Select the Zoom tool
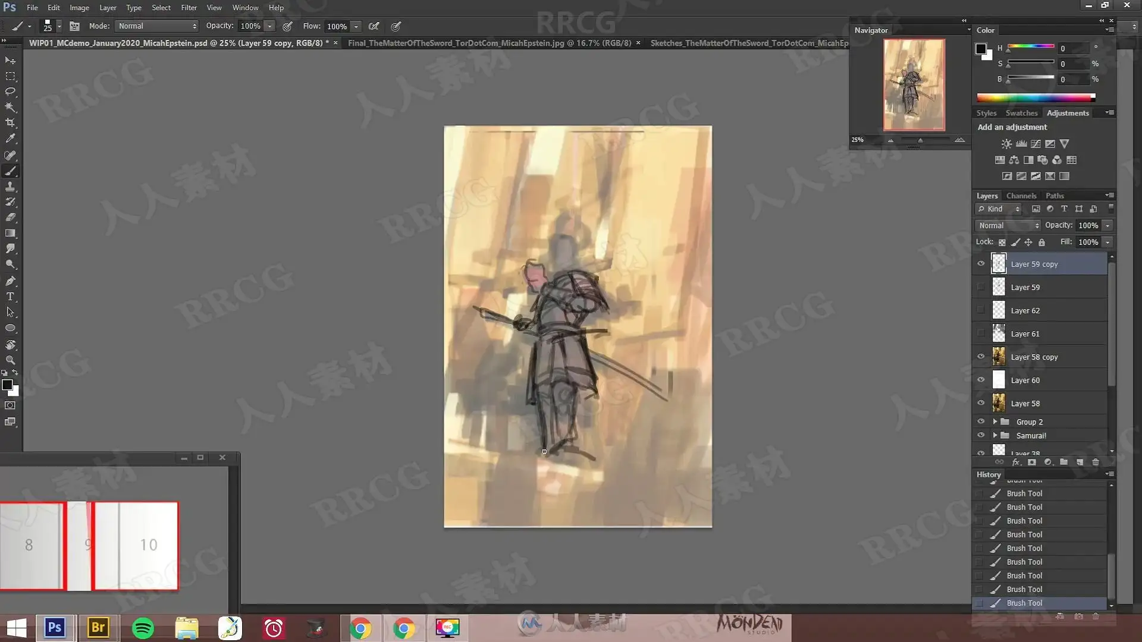 pos(10,360)
